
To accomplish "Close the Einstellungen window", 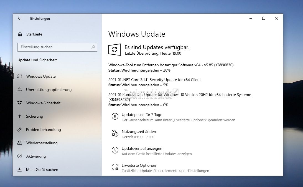I will click(276, 18).
